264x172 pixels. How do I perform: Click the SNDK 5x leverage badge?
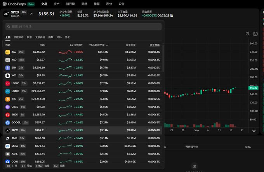point(22,115)
